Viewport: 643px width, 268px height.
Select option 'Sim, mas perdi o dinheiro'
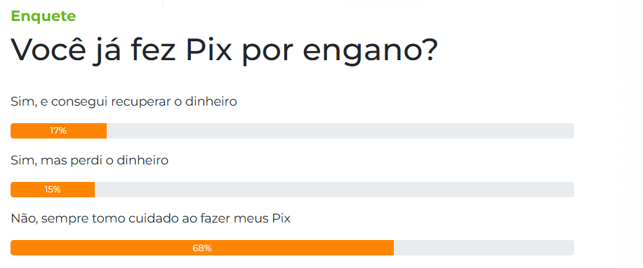[x=89, y=160]
